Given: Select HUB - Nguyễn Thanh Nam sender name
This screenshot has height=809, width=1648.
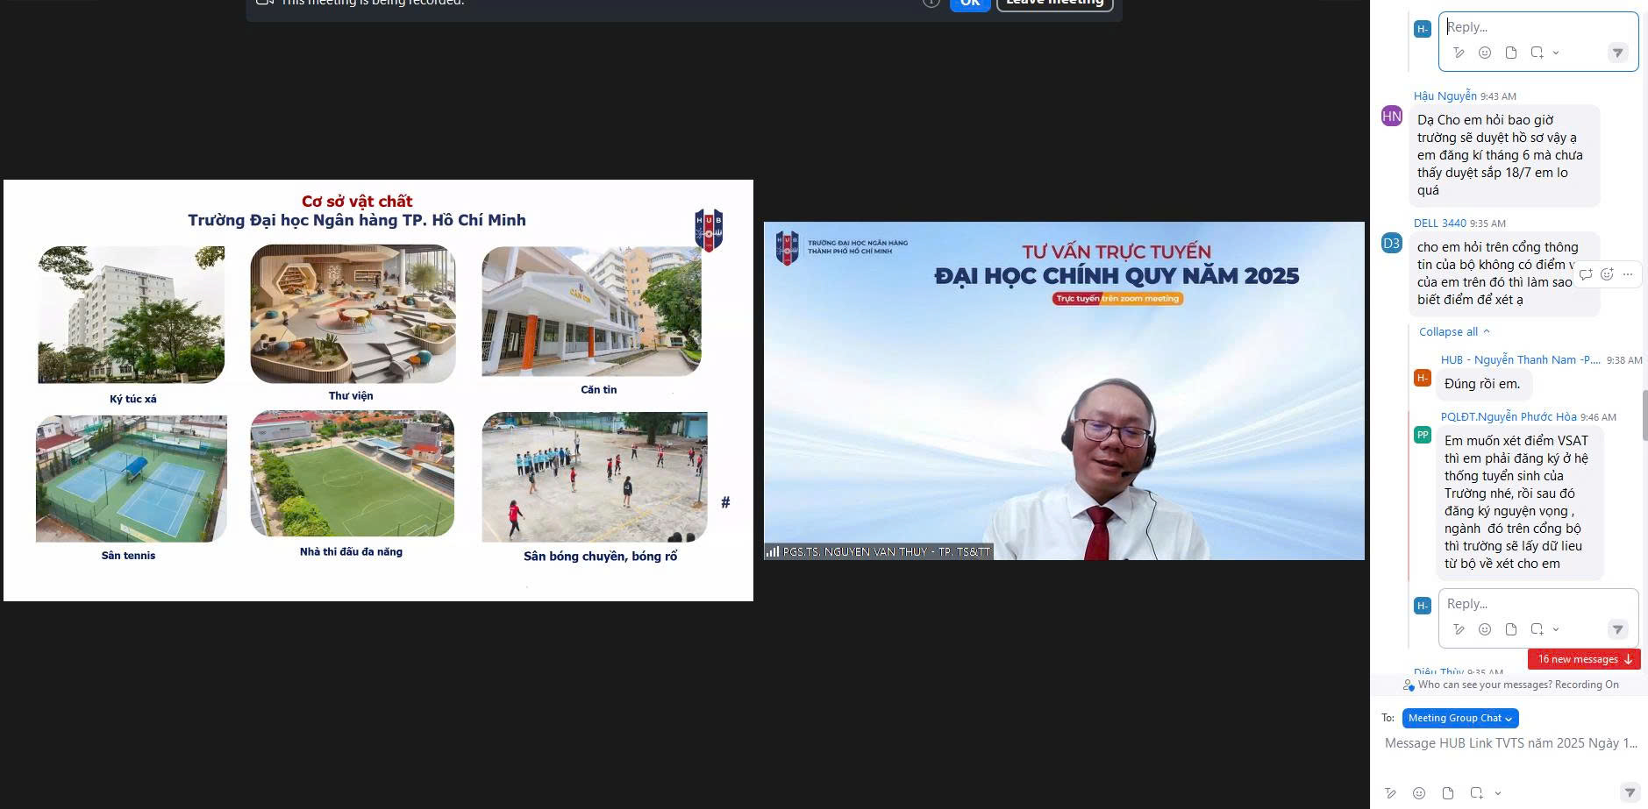Looking at the screenshot, I should (x=1520, y=359).
